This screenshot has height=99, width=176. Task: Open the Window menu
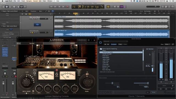pos(50,1)
